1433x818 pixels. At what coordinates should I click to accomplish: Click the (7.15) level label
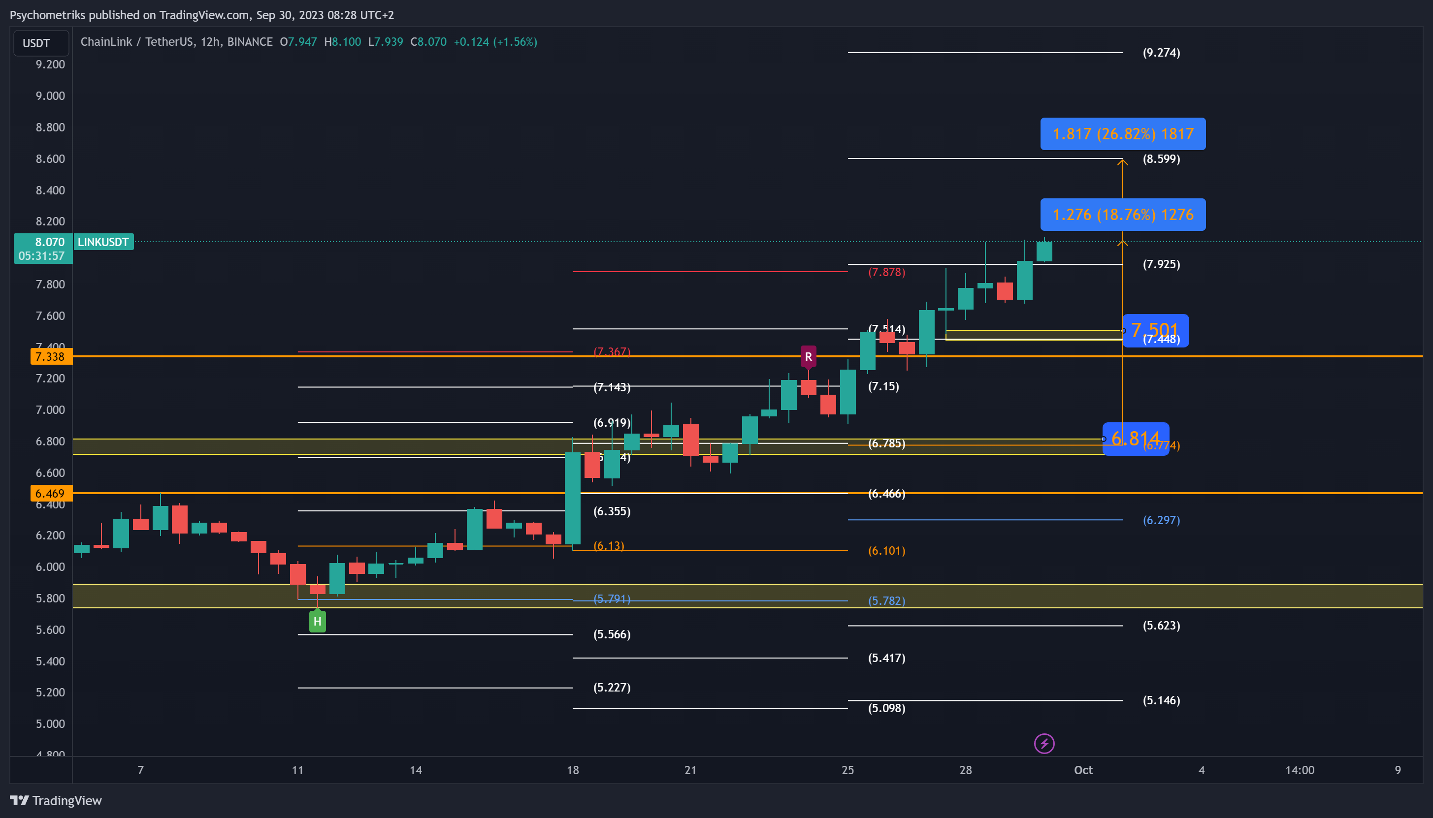[883, 386]
